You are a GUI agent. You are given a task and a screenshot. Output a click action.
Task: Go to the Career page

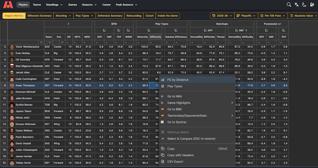[x=107, y=5]
